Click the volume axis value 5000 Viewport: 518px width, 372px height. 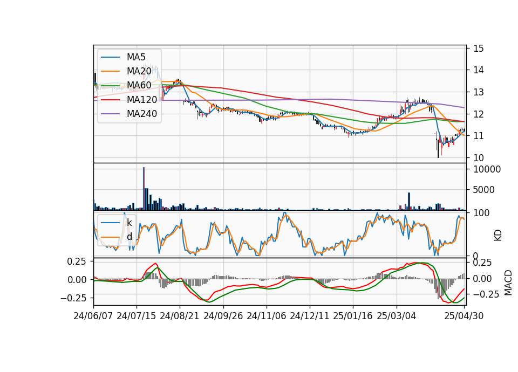pyautogui.click(x=484, y=190)
